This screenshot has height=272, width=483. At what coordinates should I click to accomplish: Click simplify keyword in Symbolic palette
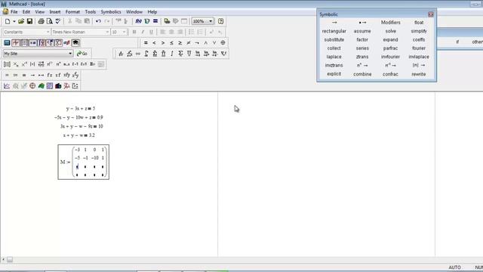pyautogui.click(x=419, y=31)
